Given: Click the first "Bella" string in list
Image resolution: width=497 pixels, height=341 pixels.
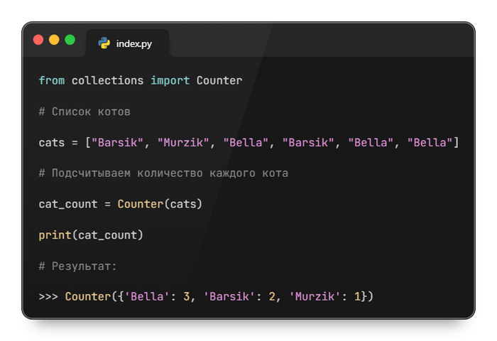Looking at the screenshot, I should click(246, 142).
